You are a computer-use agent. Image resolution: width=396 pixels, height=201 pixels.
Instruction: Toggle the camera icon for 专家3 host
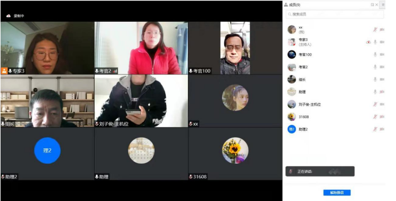tap(382, 42)
